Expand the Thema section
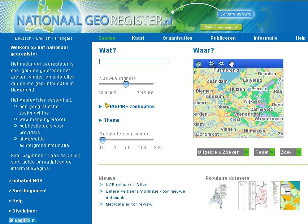The width and height of the screenshot is (308, 224). click(109, 120)
